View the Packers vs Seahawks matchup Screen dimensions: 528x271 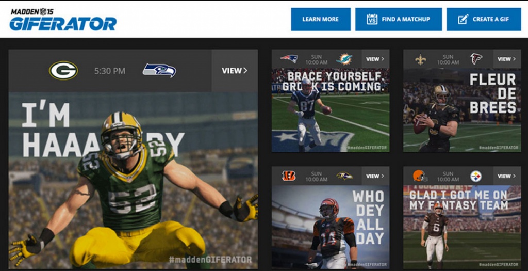pyautogui.click(x=235, y=70)
